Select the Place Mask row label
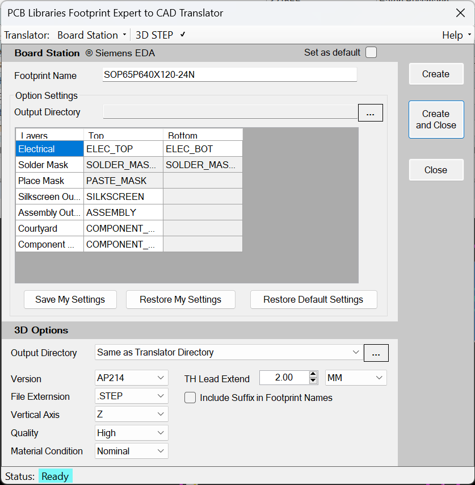The height and width of the screenshot is (485, 475). tap(49, 181)
